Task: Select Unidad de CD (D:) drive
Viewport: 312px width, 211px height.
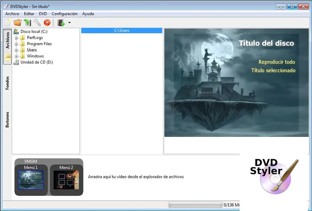Action: tap(37, 62)
